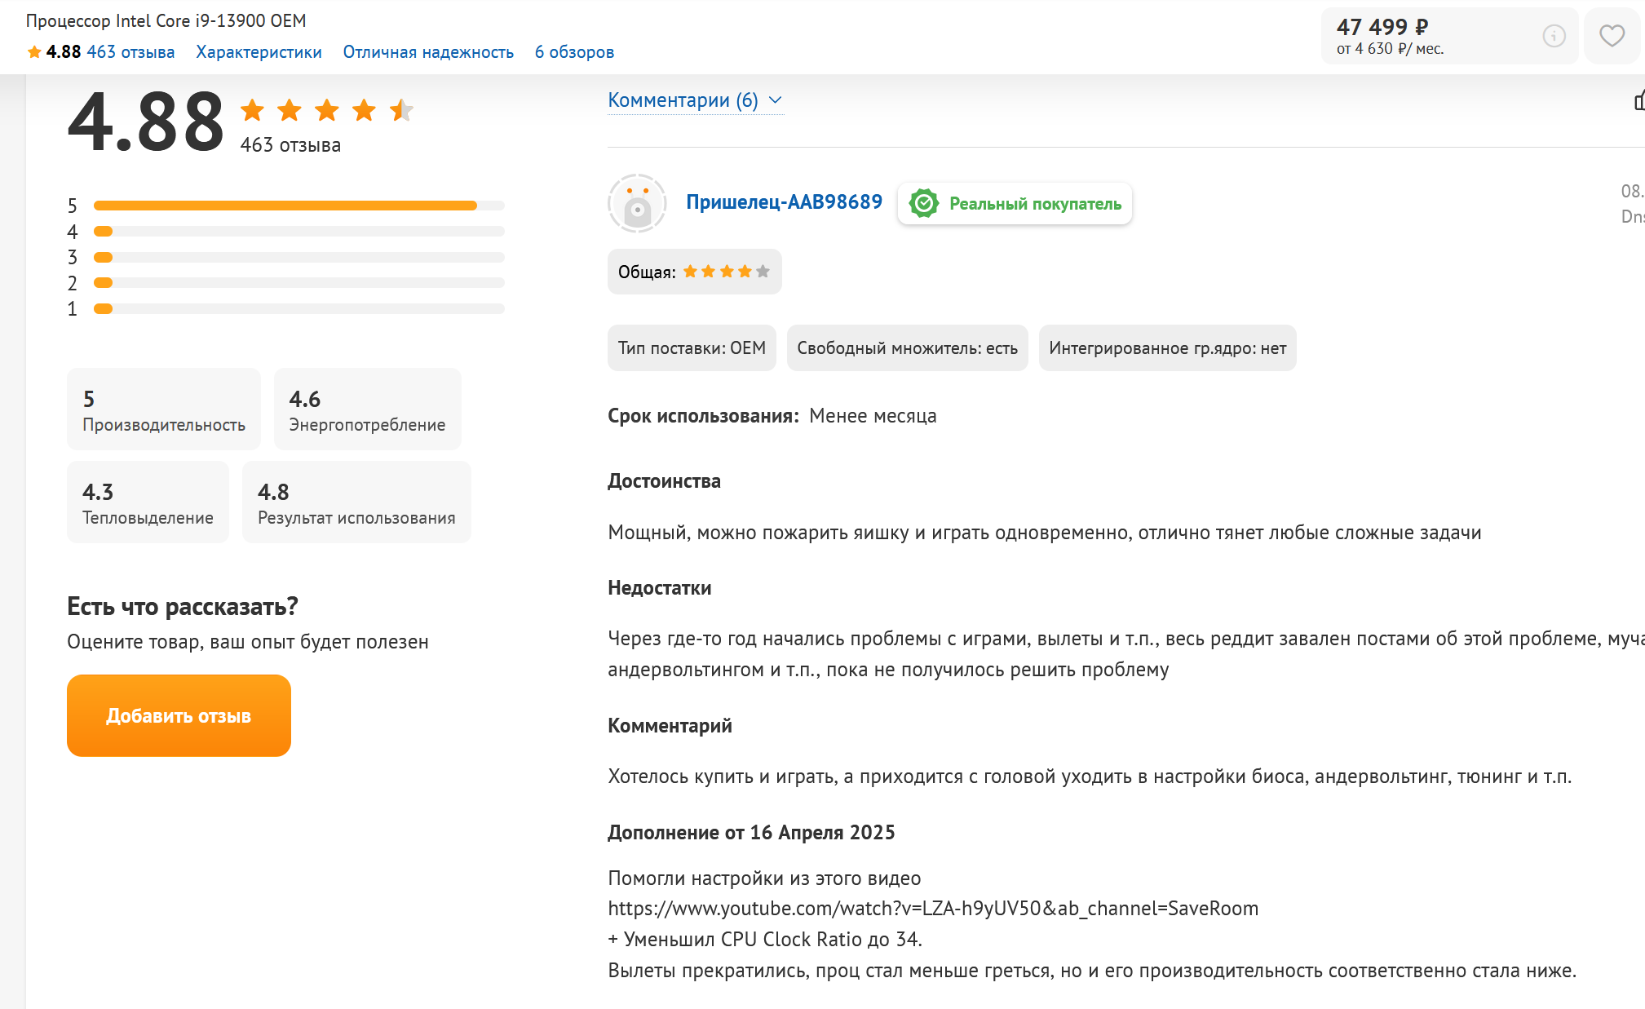Expand the Комментарии (6) dropdown

pyautogui.click(x=695, y=100)
